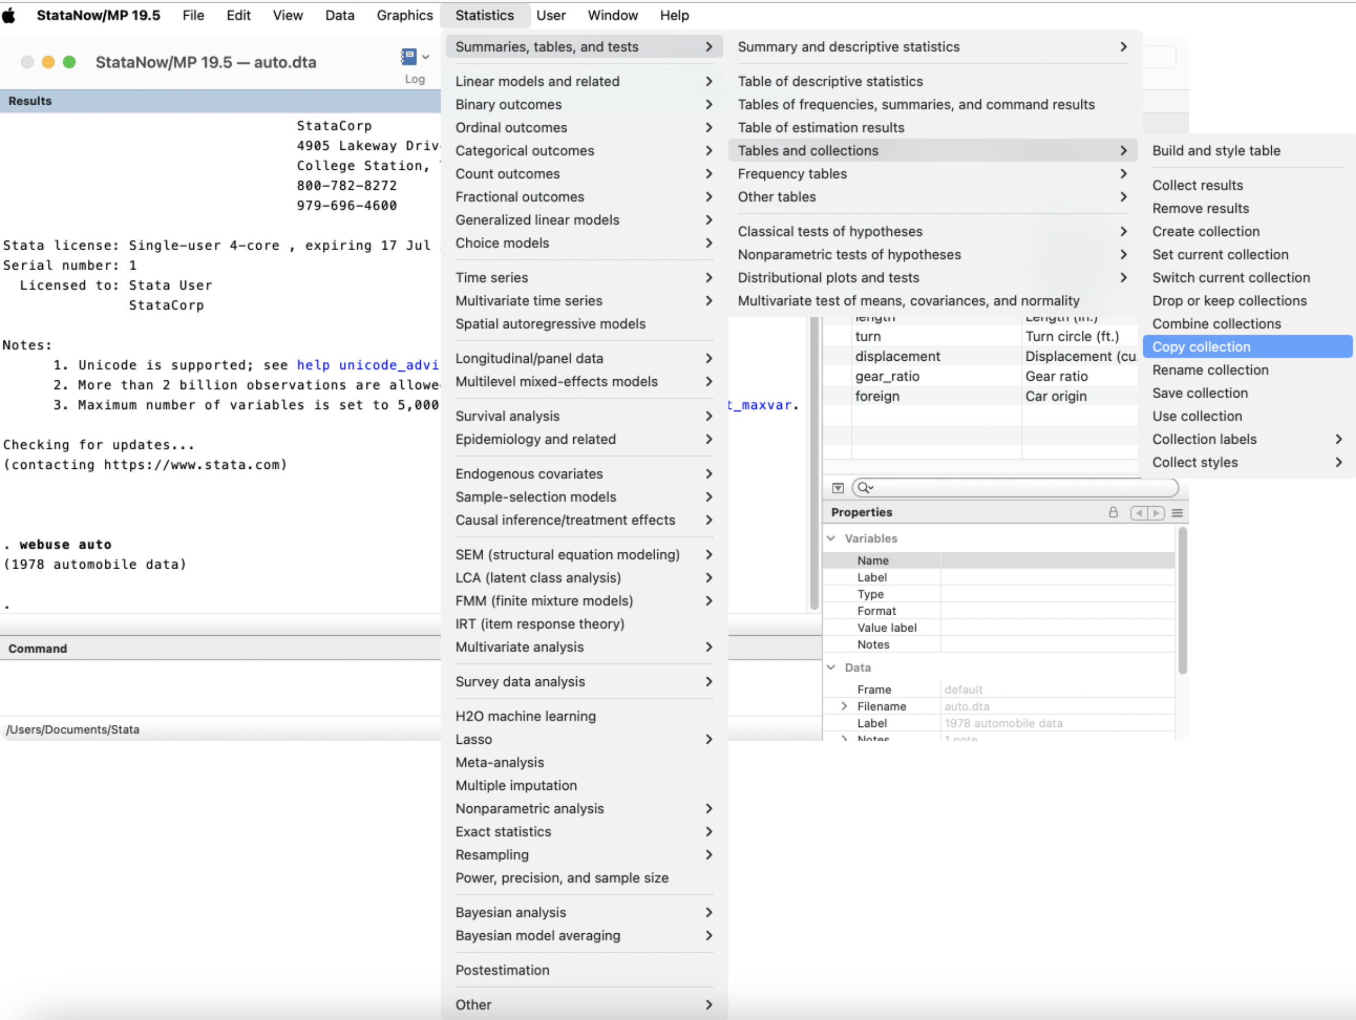Open the Graphics menu
The image size is (1356, 1020).
pos(404,15)
